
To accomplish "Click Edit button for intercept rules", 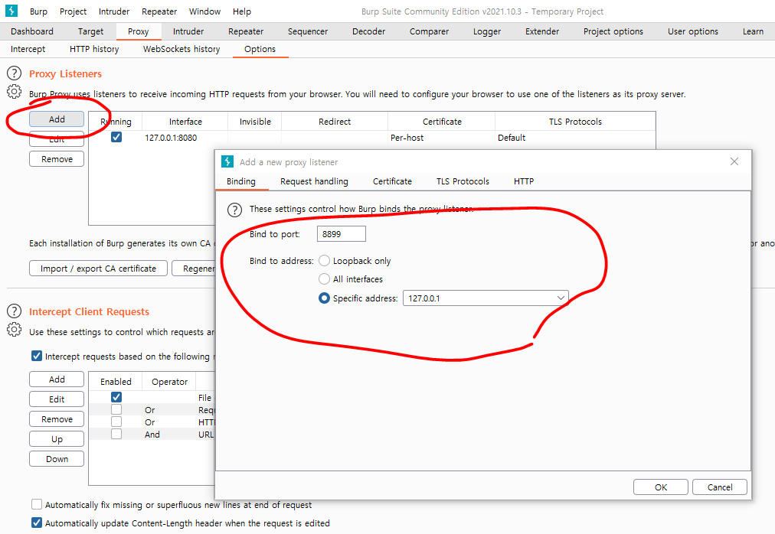I will 57,399.
